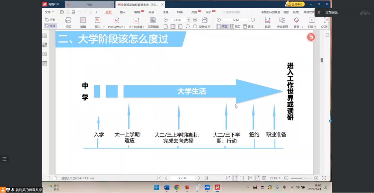This screenshot has height=193, width=374.
Task: Adjust the zoom slider in status bar
Action: [x=303, y=178]
